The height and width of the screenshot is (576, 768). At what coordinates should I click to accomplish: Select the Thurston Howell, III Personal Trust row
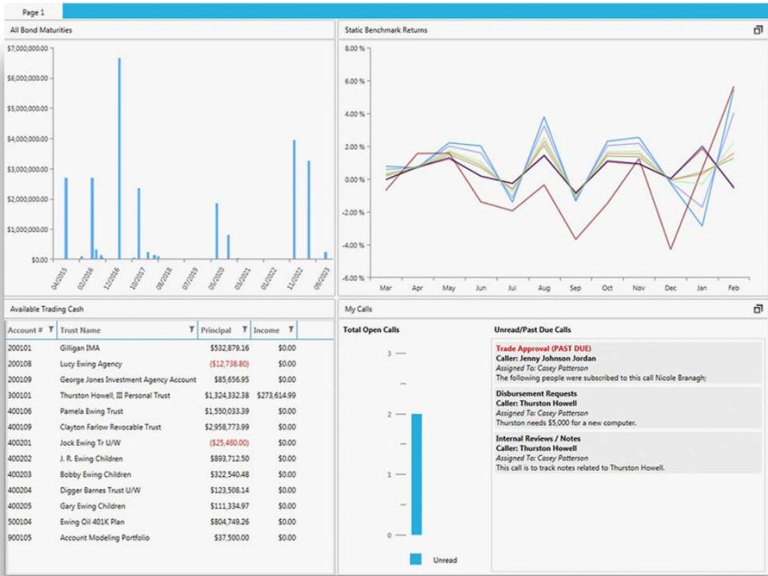pos(169,395)
